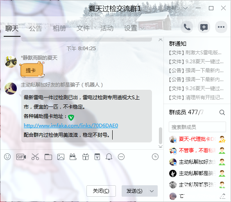231x202 pixels.
Task: Open notice 【文件】清理所有开挂记
Action: point(196,98)
